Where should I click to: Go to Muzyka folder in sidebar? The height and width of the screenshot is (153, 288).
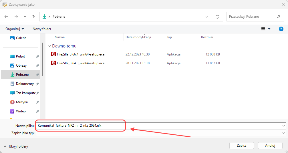click(21, 102)
